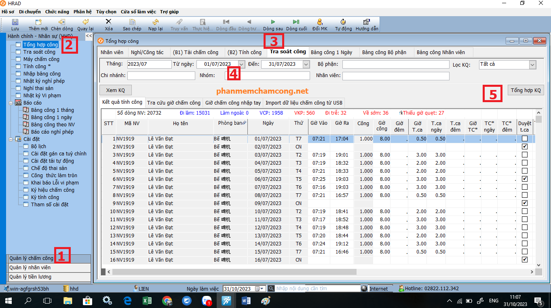The height and width of the screenshot is (308, 551).
Task: Click the Quay lại undo icon
Action: click(85, 22)
